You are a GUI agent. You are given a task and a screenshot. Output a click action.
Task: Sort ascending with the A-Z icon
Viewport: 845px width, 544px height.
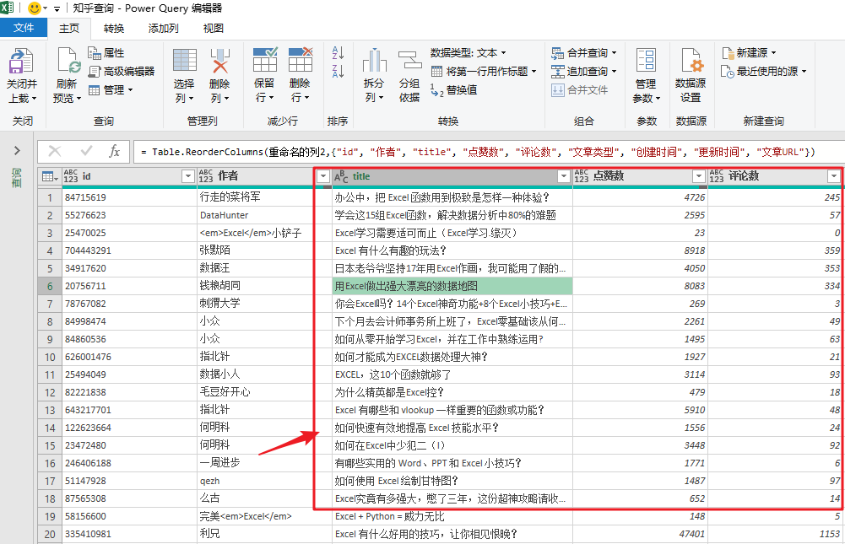coord(338,53)
